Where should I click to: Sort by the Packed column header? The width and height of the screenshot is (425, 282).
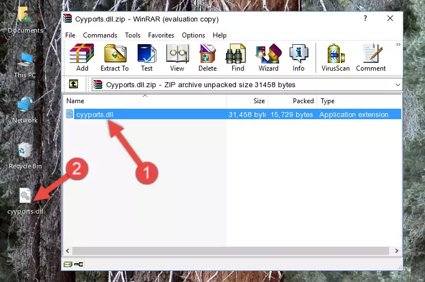(292, 101)
